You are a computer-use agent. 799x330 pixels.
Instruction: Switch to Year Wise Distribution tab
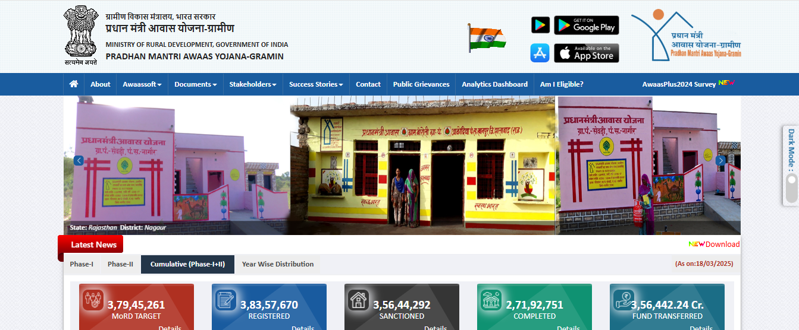click(278, 264)
